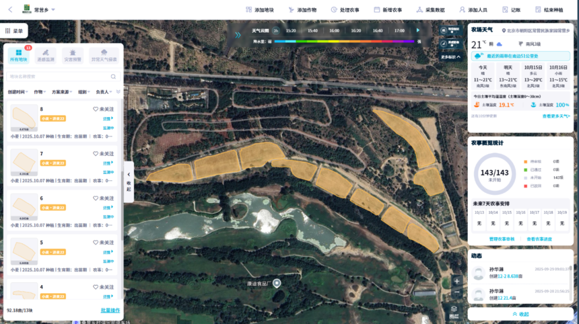Click 添加地块 in the top toolbar
This screenshot has height=324, width=579.
pyautogui.click(x=260, y=10)
